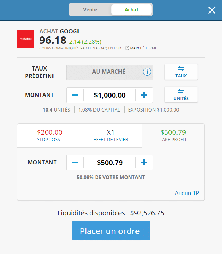Screen dimensions: 222x254
Task: Click the info icon beside AU MARCHÉ
Action: (147, 72)
